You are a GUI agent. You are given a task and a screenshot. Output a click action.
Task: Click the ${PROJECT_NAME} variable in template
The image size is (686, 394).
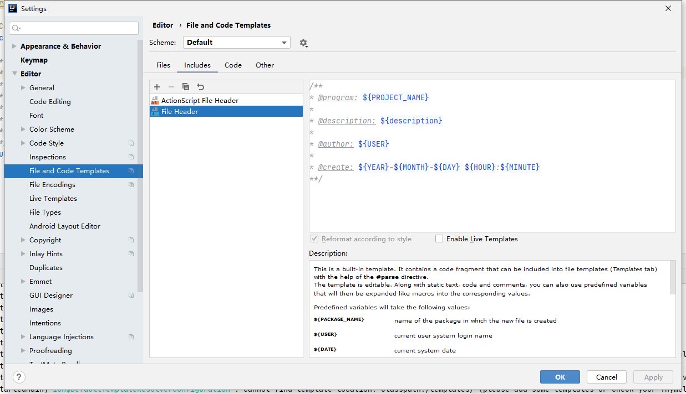[396, 97]
